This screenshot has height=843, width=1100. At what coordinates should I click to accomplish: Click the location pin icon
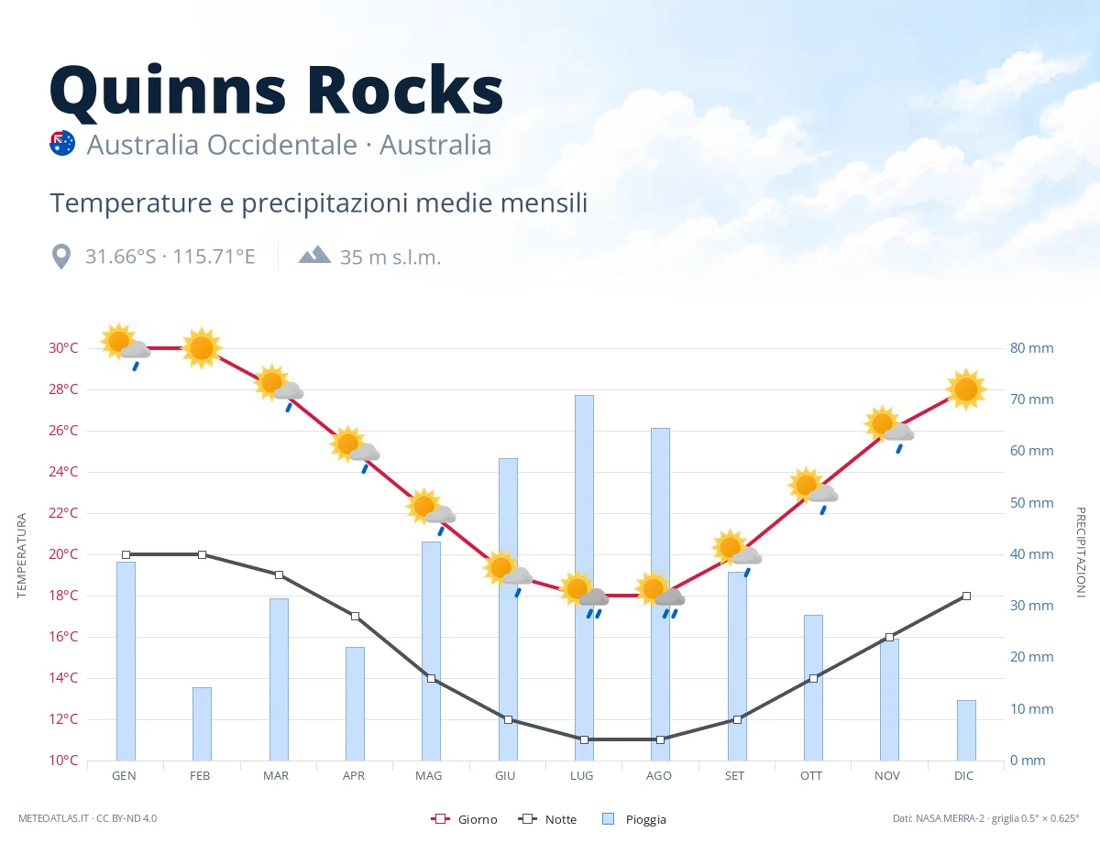pos(61,257)
